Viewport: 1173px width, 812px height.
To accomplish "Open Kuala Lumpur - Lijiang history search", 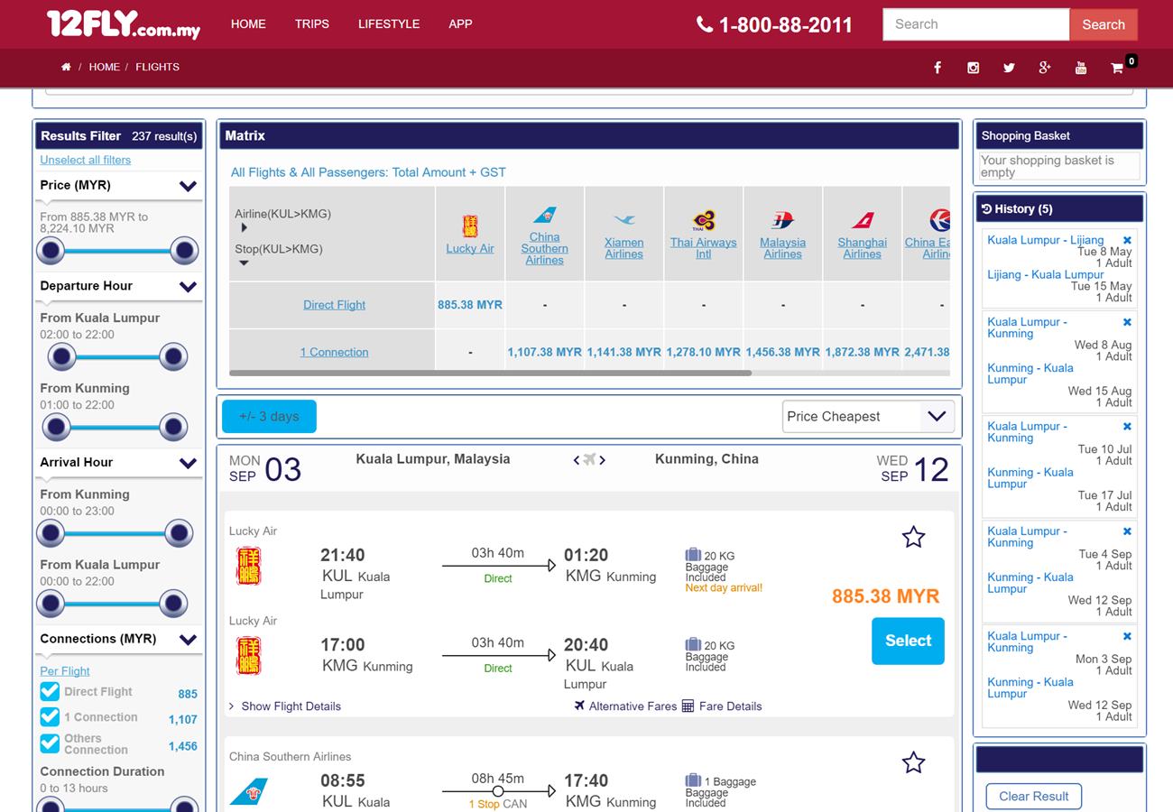I will pos(1045,240).
